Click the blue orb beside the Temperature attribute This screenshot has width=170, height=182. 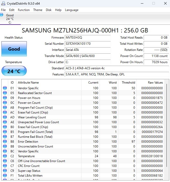click(5, 156)
